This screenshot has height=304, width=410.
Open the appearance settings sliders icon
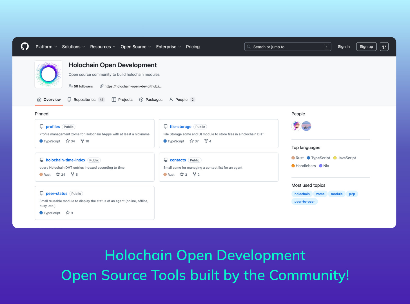pos(384,47)
